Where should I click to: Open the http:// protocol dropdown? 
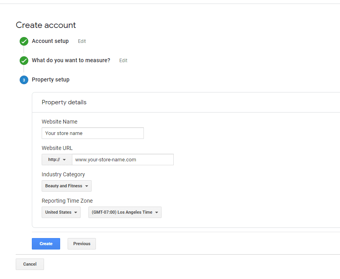tap(57, 160)
